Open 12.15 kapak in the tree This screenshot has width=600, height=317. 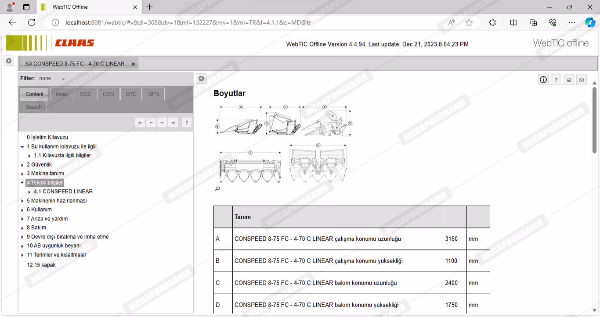coord(41,265)
